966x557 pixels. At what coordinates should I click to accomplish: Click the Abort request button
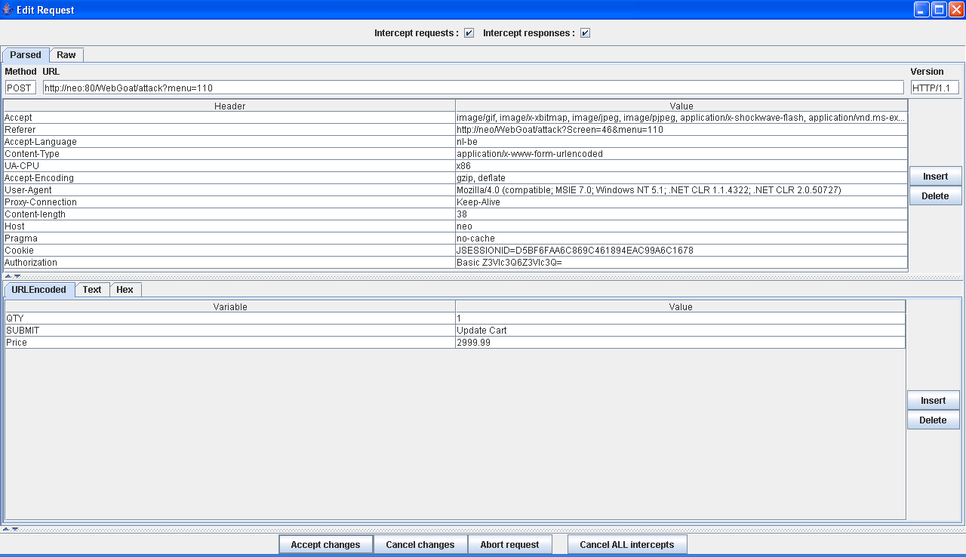(509, 545)
